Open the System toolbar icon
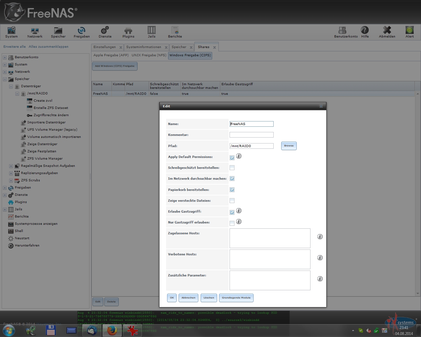This screenshot has width=421, height=337. (12, 32)
